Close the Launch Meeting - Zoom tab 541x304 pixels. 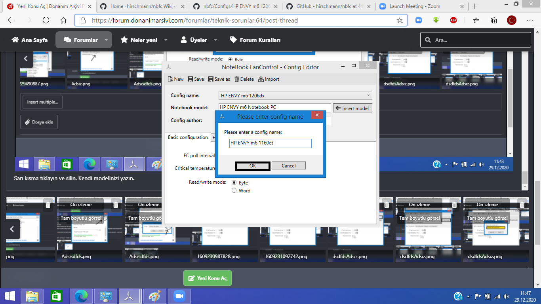click(x=462, y=6)
